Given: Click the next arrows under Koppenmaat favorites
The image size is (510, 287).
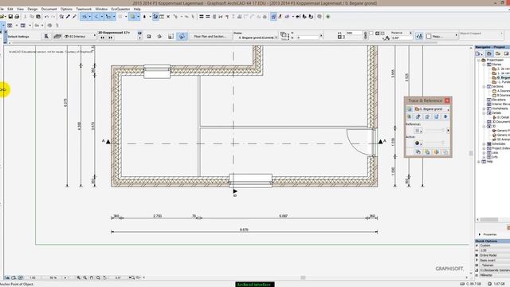Looking at the screenshot, I should (x=110, y=37).
